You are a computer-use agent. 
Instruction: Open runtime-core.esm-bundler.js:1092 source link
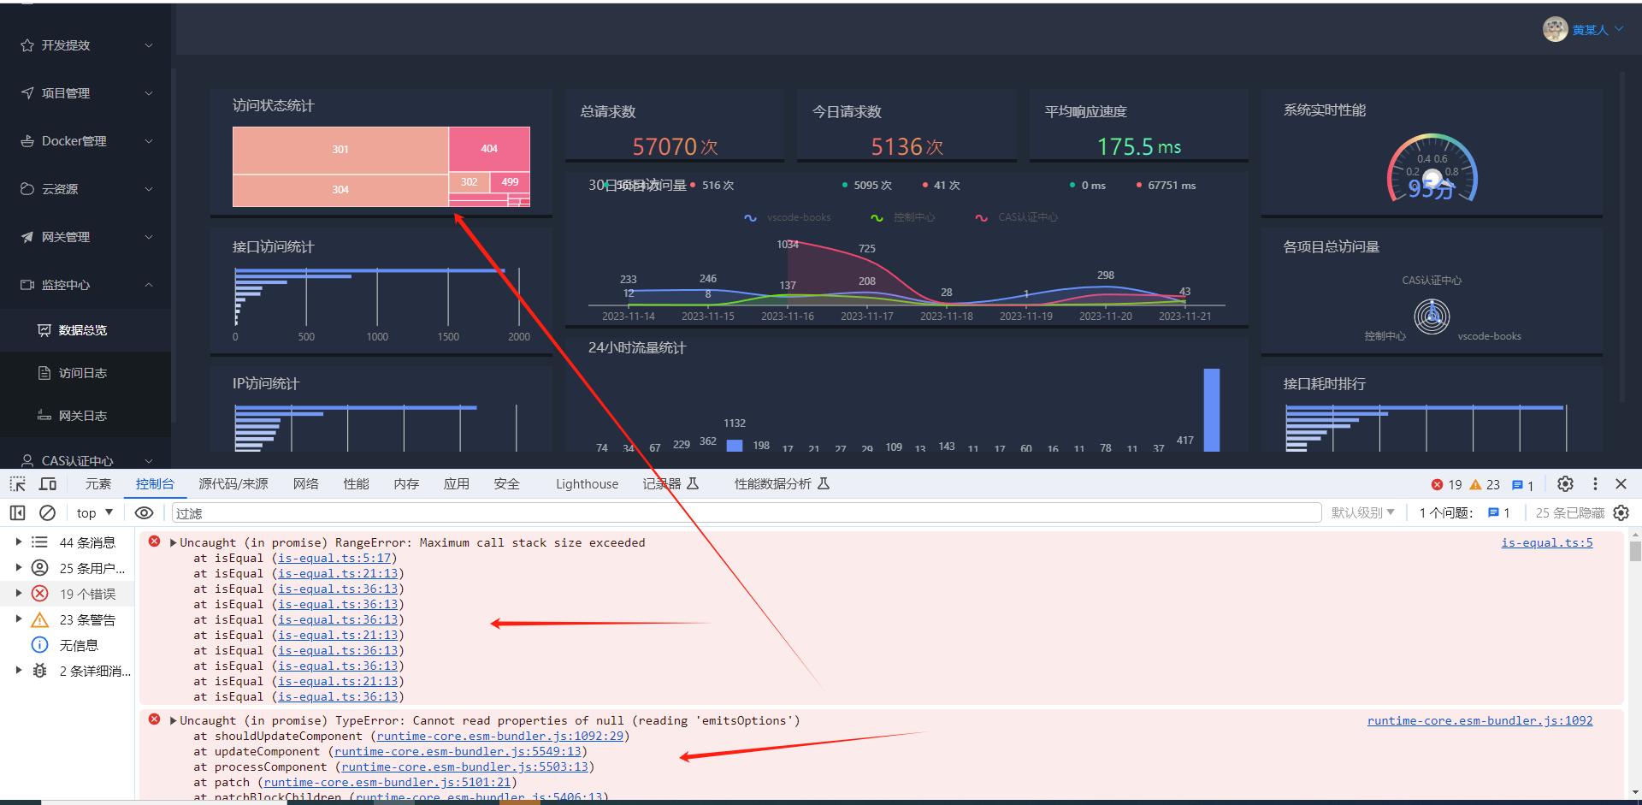[x=1480, y=720]
